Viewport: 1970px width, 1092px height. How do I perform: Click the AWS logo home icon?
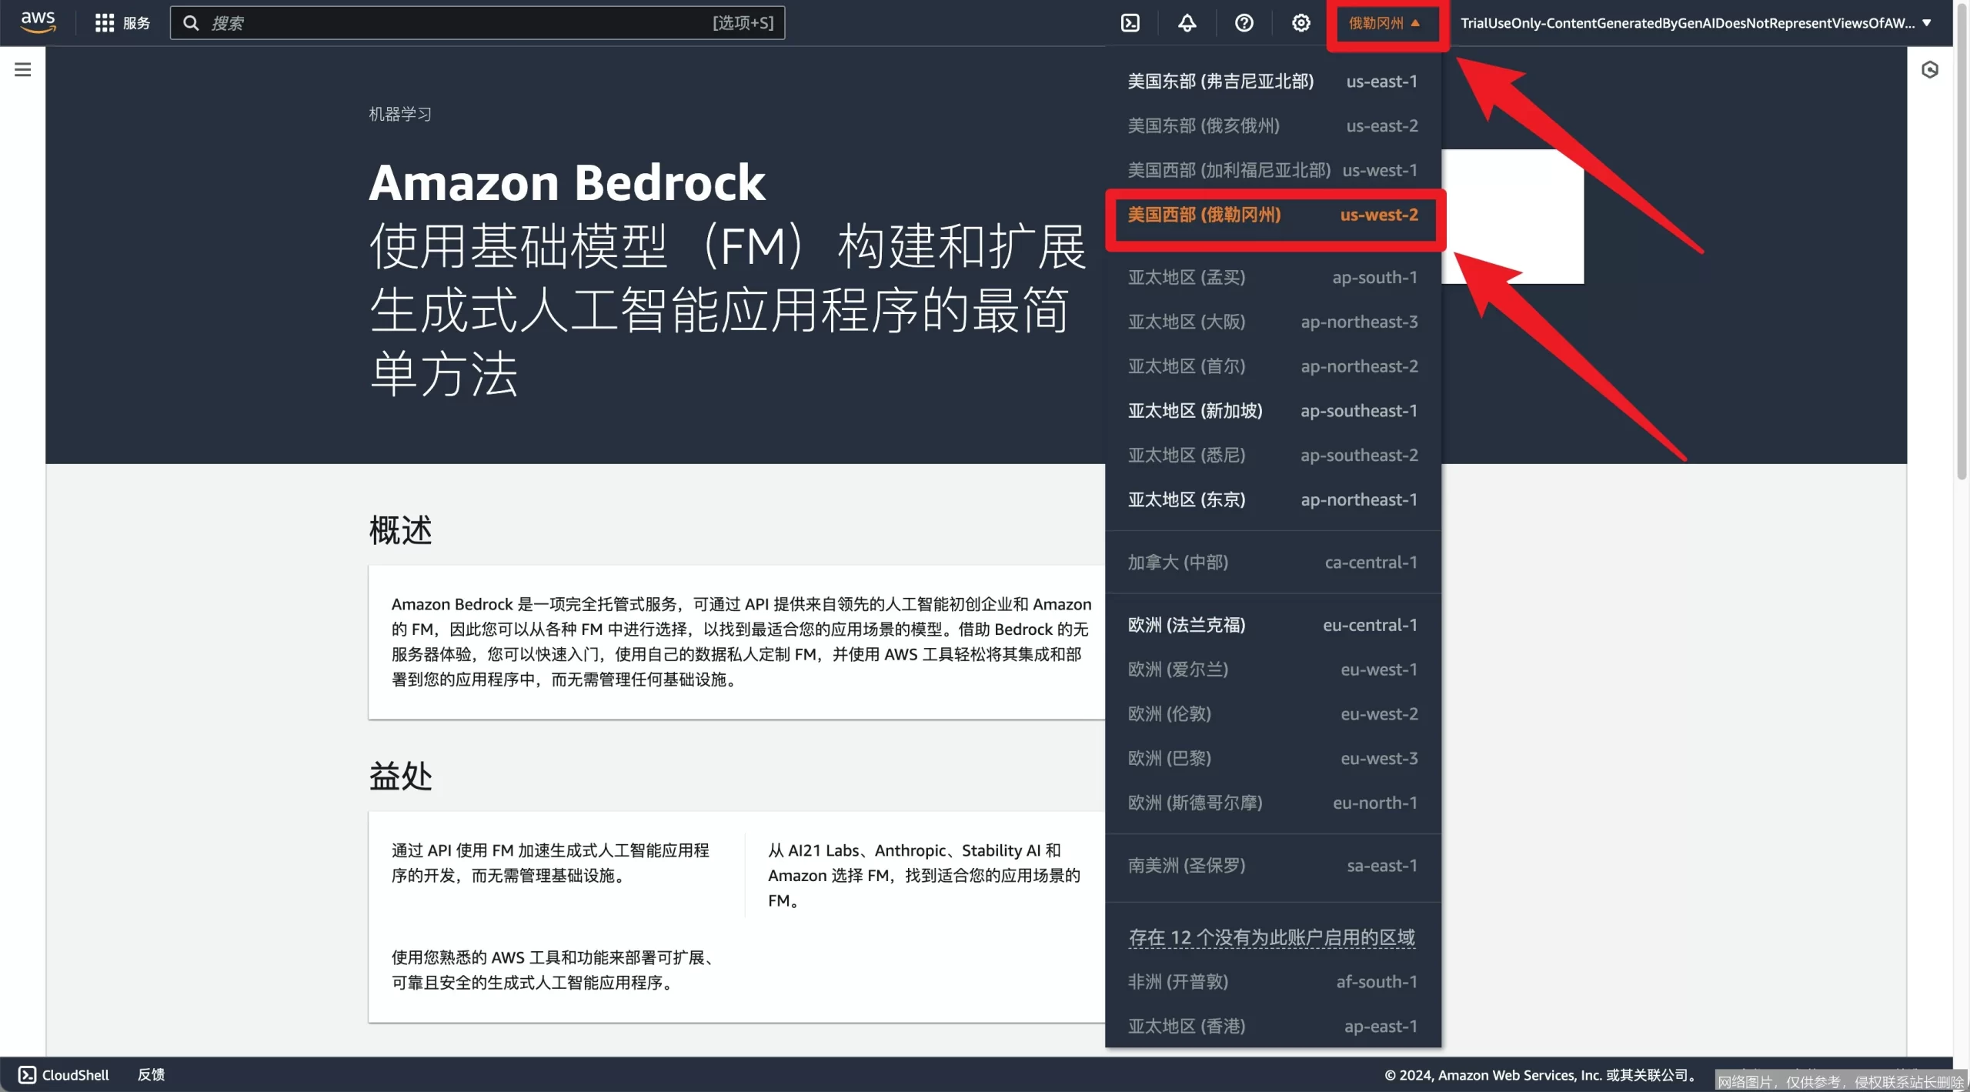point(38,22)
